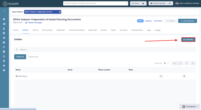The height and width of the screenshot is (110, 201).
Task: Select the Show all filter
Action: click(20, 57)
